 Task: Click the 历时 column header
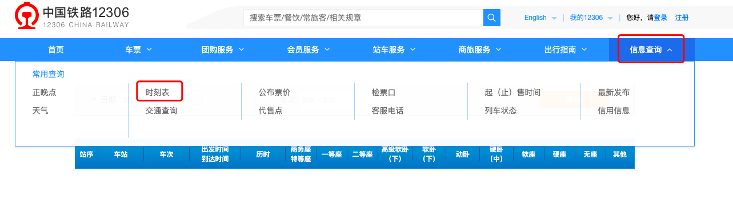(x=263, y=154)
